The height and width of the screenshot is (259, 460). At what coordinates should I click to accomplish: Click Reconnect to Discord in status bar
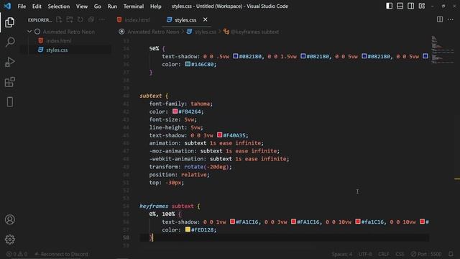[61, 254]
